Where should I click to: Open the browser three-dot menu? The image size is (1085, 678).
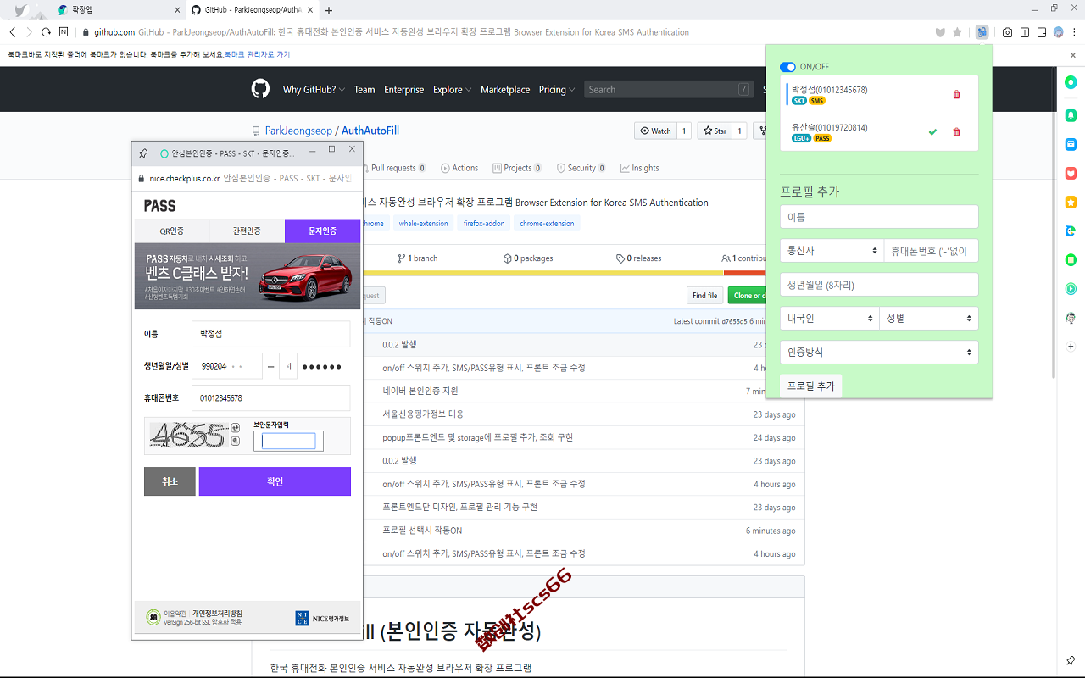[1073, 32]
